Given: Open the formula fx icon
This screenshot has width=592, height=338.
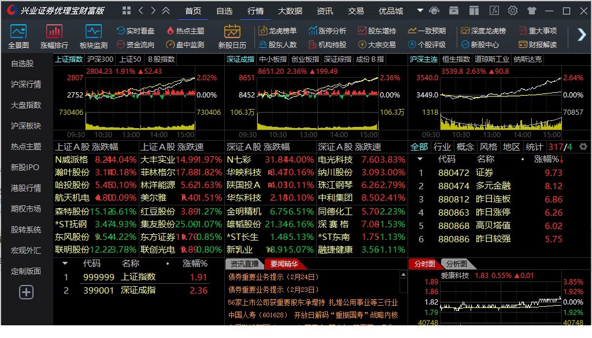Looking at the screenshot, I should (x=494, y=10).
